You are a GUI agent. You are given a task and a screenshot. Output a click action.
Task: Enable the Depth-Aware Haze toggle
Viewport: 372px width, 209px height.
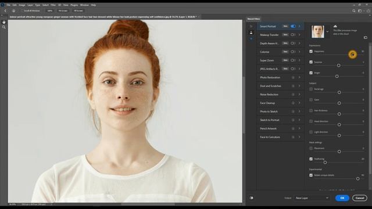(x=293, y=44)
